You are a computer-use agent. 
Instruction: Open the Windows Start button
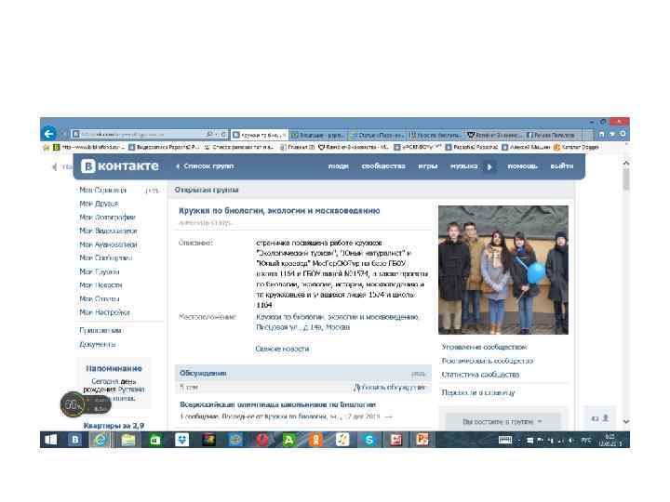(x=50, y=440)
